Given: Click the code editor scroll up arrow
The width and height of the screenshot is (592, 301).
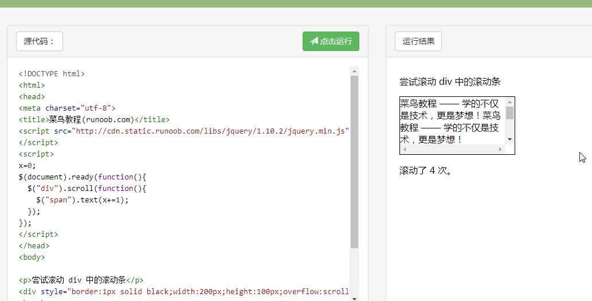Looking at the screenshot, I should (x=354, y=71).
